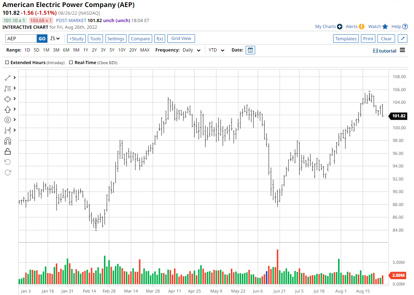Print the chart
This screenshot has height=295, width=414.
(368, 39)
